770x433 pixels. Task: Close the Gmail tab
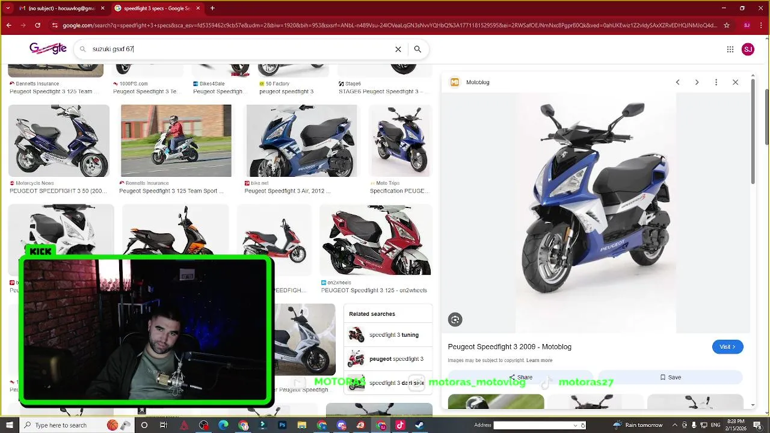coord(102,8)
